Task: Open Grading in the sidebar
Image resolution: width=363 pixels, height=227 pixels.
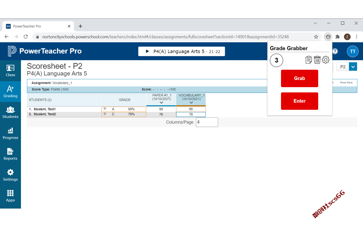Action: point(10,92)
